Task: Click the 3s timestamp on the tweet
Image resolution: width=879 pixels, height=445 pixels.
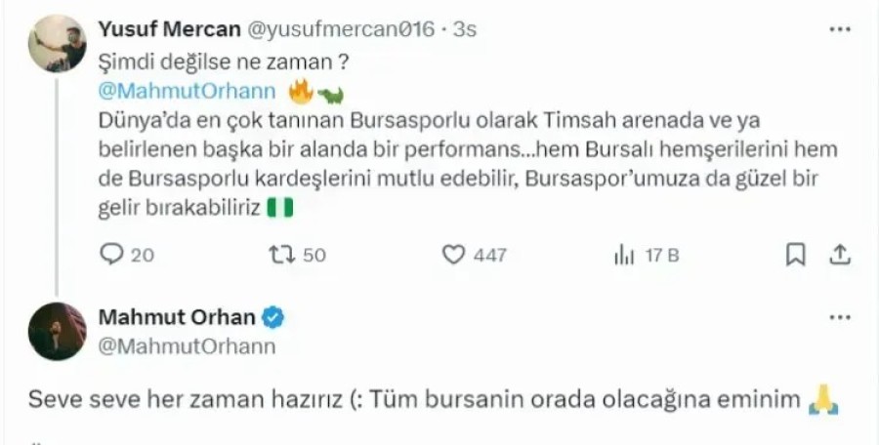Action: pos(464,29)
